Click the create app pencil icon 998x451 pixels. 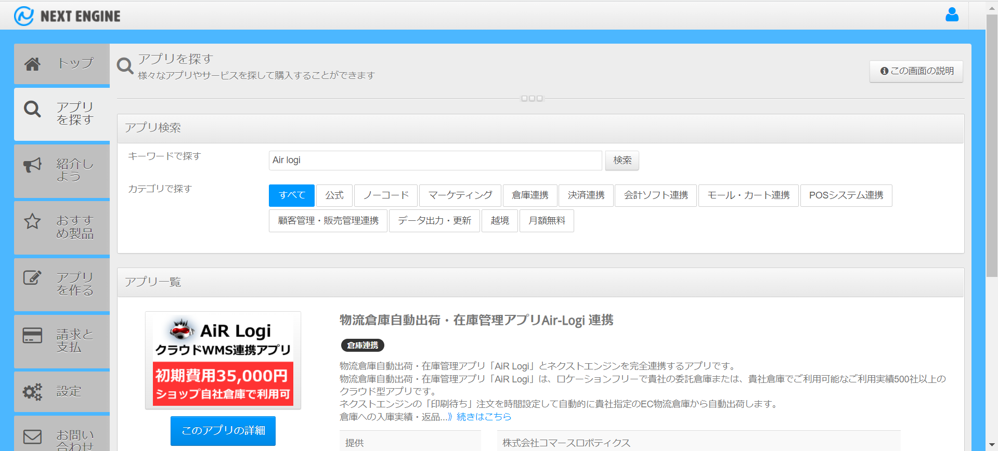pos(32,278)
